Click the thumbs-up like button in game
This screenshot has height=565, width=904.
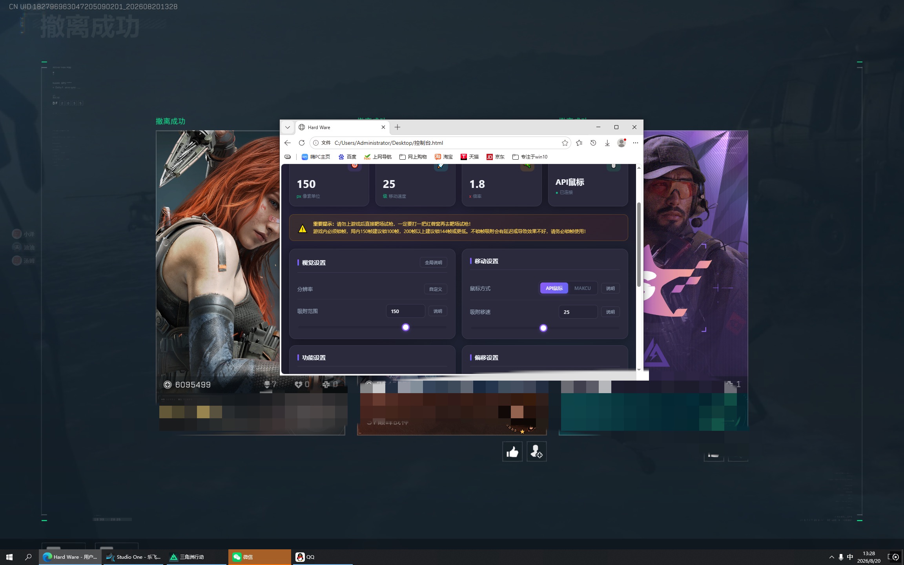pos(512,452)
